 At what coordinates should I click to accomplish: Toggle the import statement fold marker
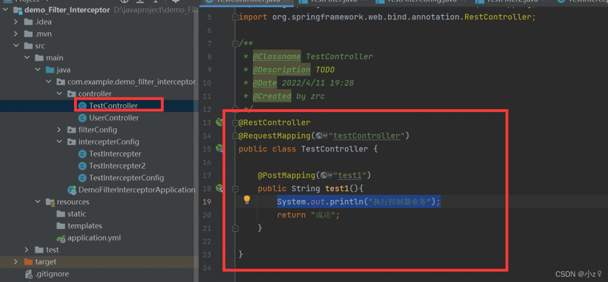pos(235,17)
